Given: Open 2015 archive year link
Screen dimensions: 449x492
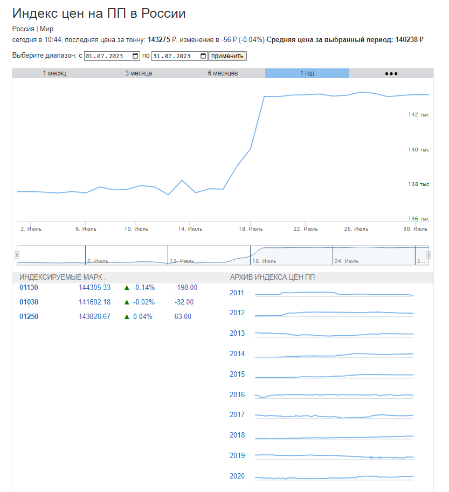Looking at the screenshot, I should [237, 374].
